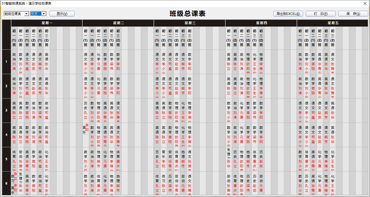Click period 3 row header
This screenshot has width=370, height=197.
[x=7, y=110]
